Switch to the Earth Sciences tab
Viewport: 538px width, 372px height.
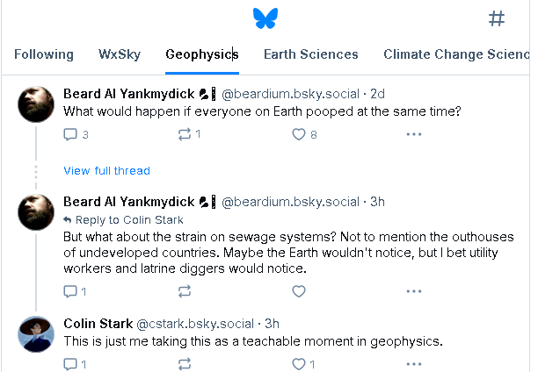[x=311, y=54]
